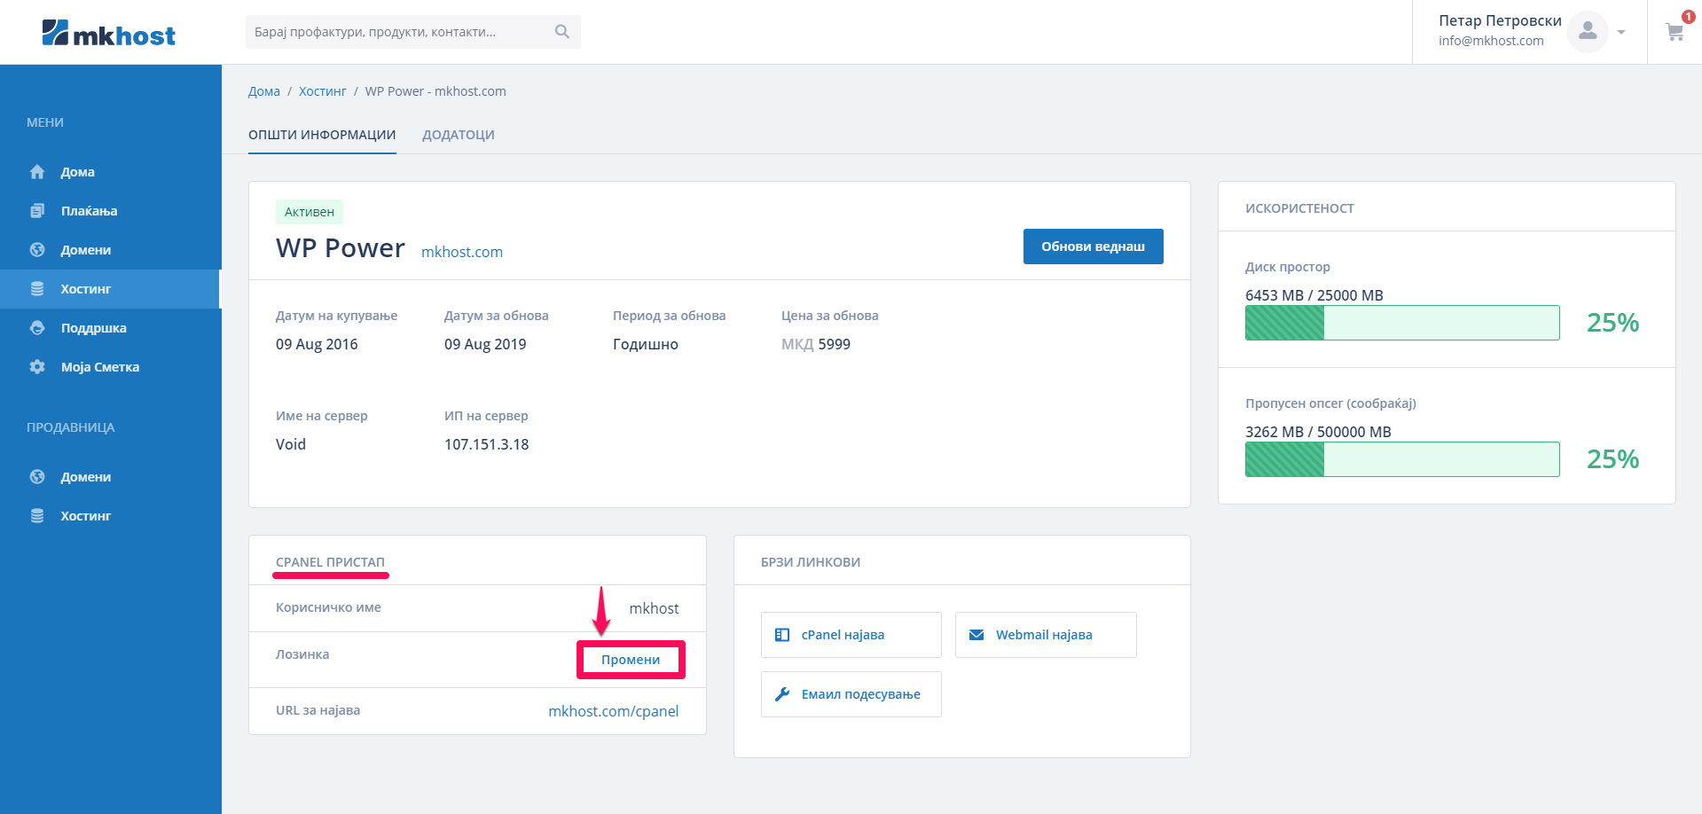1702x814 pixels.
Task: Click the disk space usage bar
Action: click(1401, 323)
